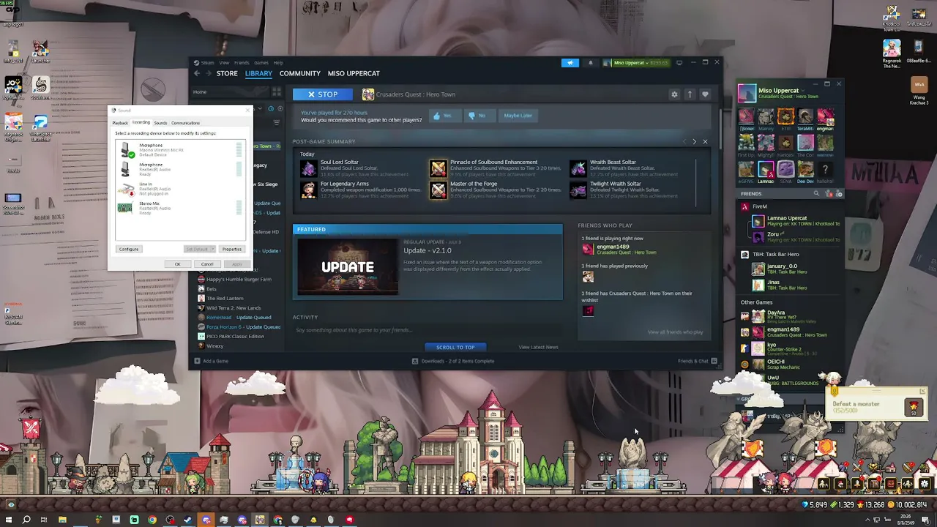Click Twilight Wraith Soltar achievement icon

click(578, 190)
